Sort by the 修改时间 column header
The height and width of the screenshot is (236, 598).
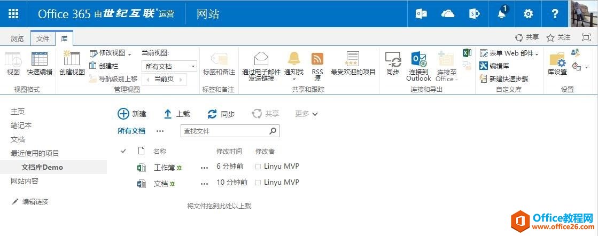pos(229,151)
